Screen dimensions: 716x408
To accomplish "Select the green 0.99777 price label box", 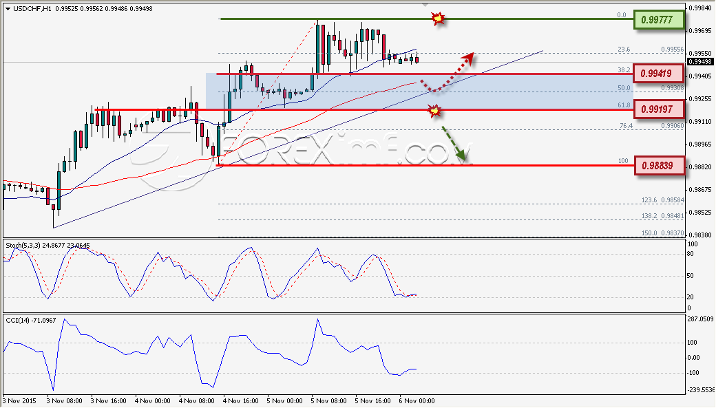I will point(660,20).
